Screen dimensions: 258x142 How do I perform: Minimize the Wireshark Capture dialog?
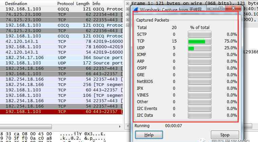point(212,8)
